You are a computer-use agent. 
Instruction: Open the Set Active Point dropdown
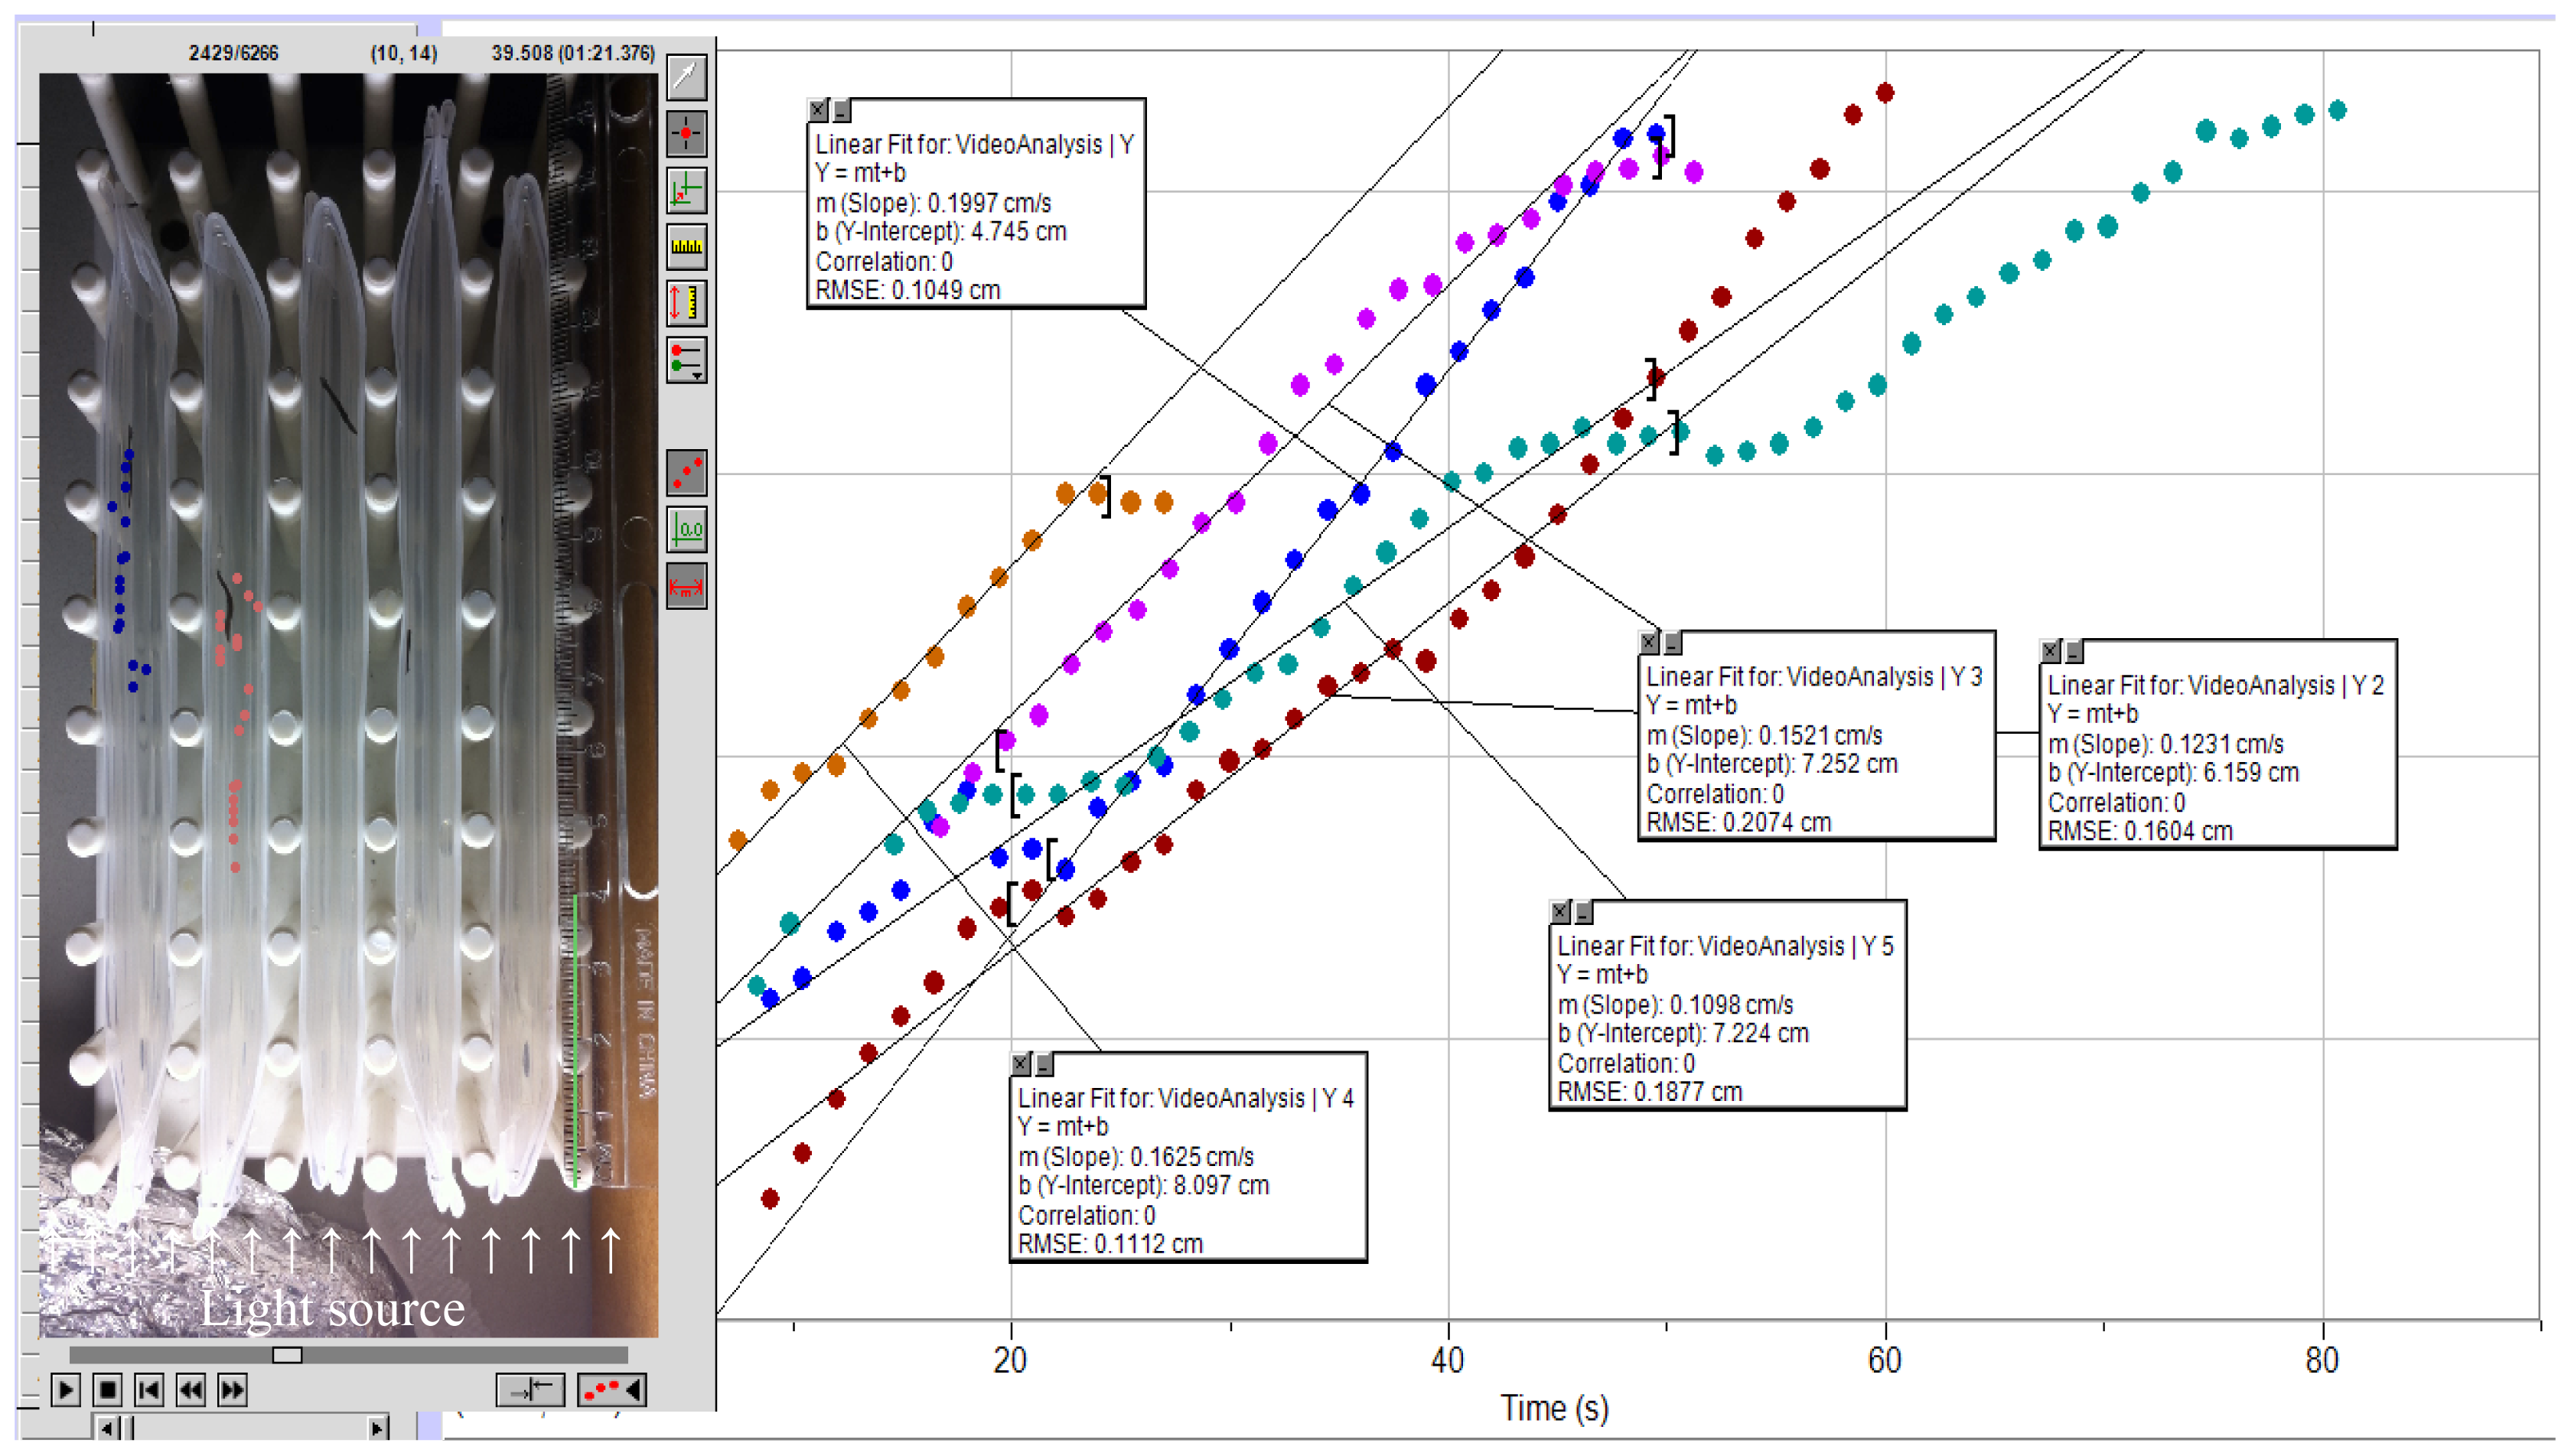click(x=686, y=359)
